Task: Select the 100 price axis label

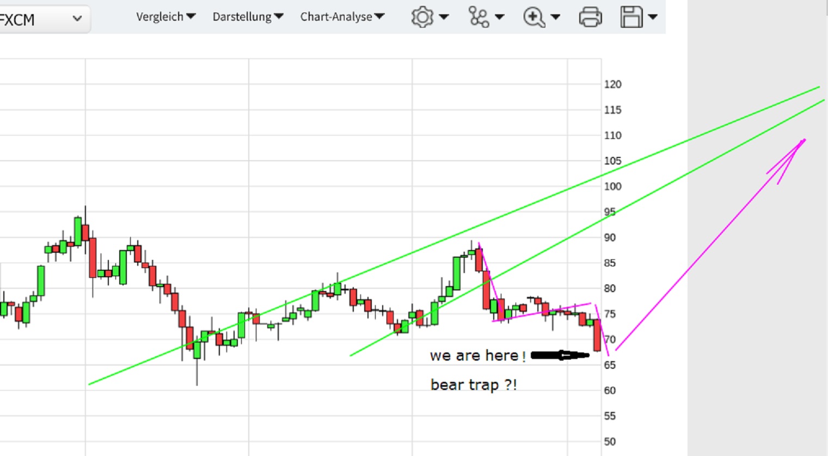Action: tap(612, 186)
